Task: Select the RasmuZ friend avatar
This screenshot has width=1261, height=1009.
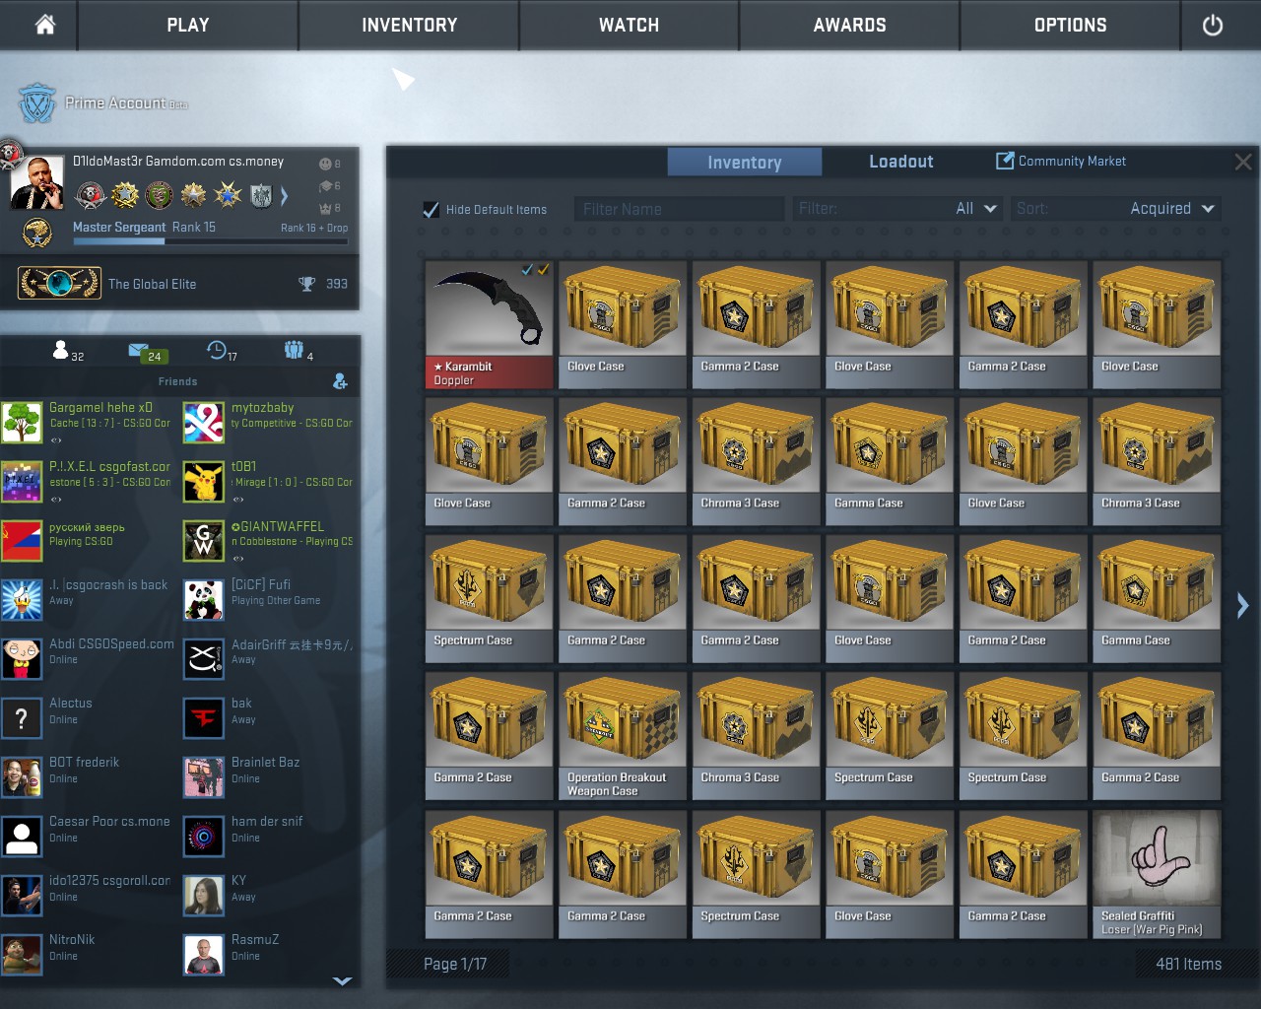Action: coord(204,954)
